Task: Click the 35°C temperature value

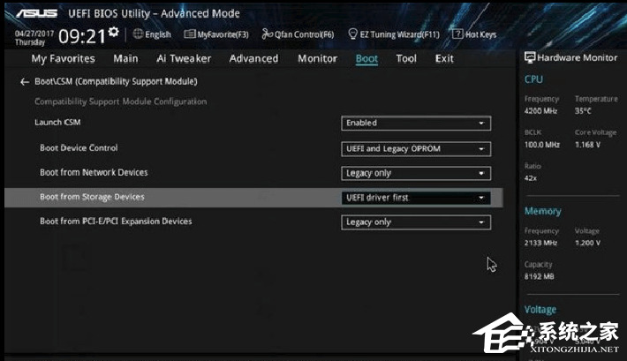Action: click(x=583, y=110)
